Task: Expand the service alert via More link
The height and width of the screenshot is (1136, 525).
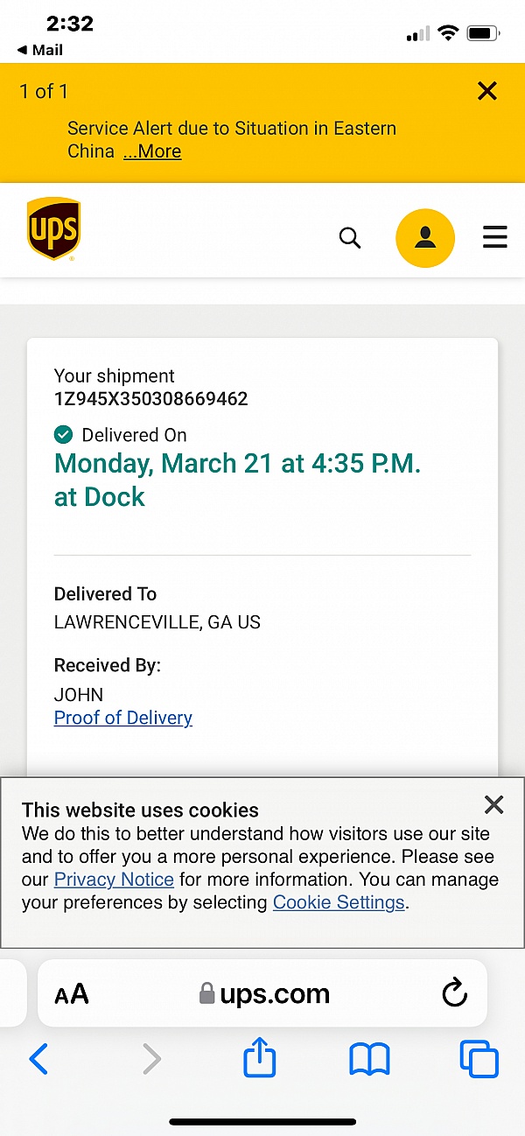Action: pos(152,151)
